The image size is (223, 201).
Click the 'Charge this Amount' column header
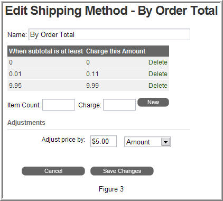click(x=116, y=51)
